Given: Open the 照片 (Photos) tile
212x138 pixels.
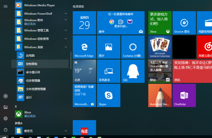Looking at the screenshot, I should coord(108,47).
